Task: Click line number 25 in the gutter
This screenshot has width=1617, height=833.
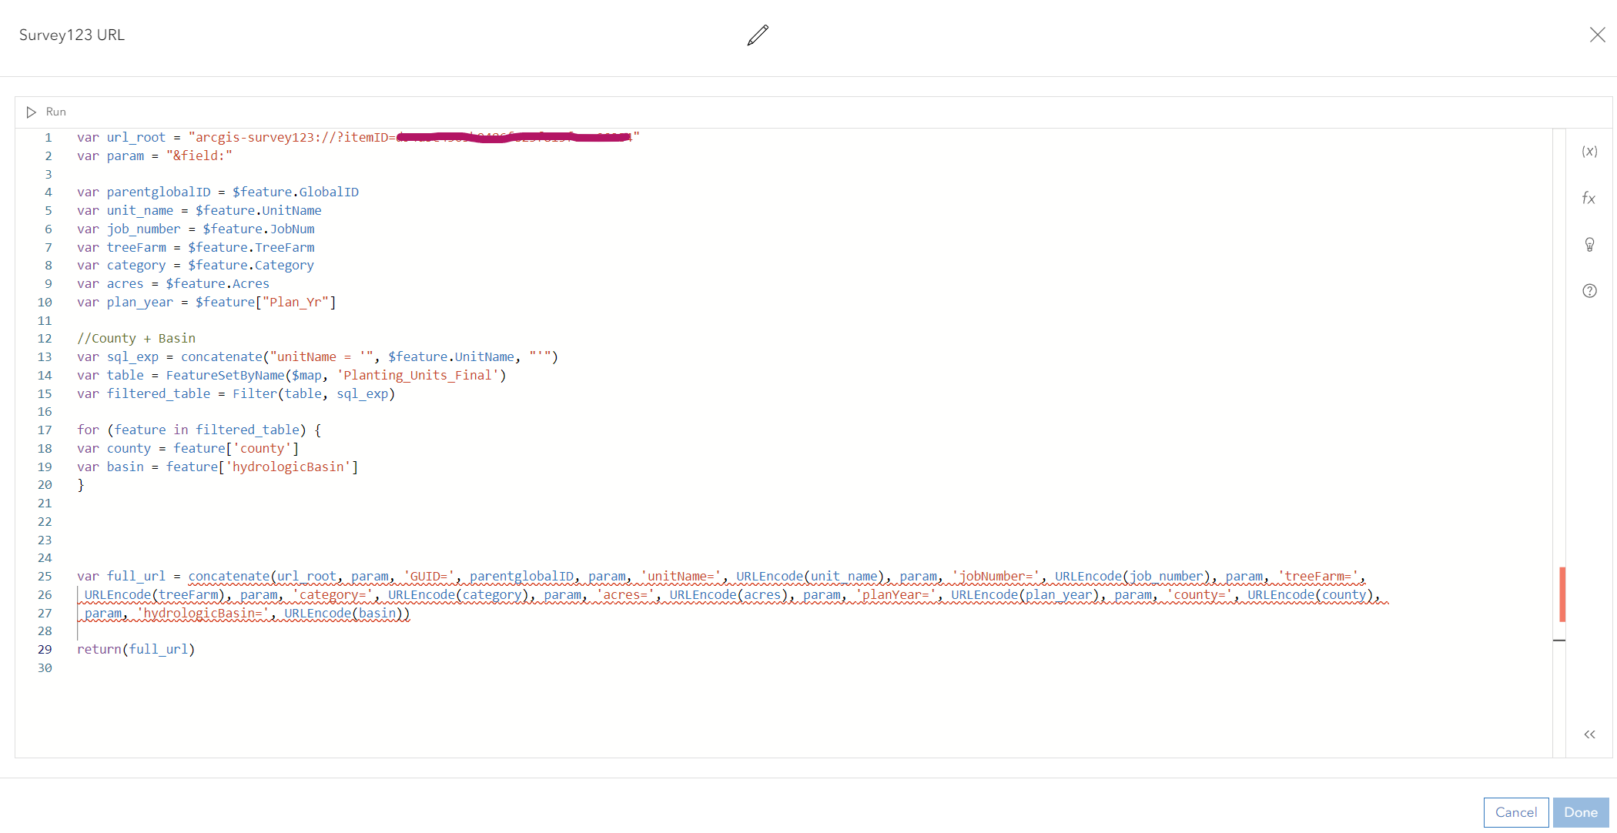Action: pos(45,576)
